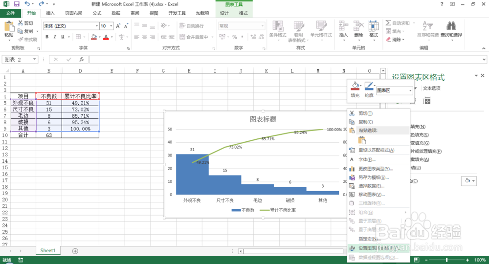
Task: Toggle bold formatting
Action: [x=47, y=37]
